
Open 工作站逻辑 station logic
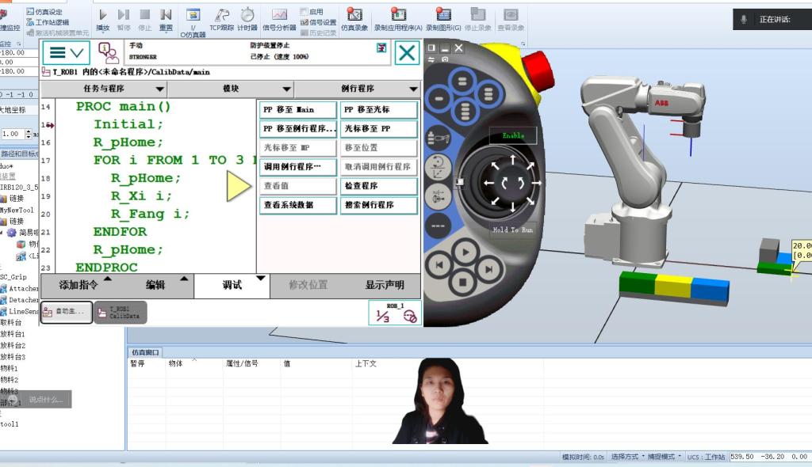tap(47, 22)
